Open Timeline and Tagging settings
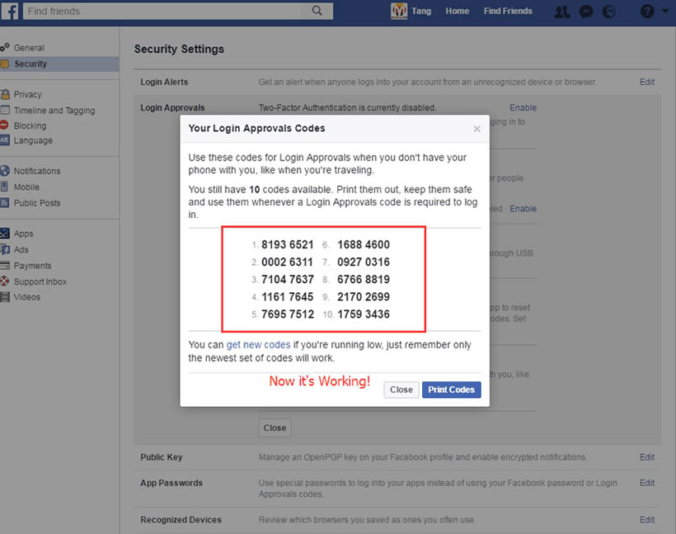The width and height of the screenshot is (676, 534). pos(54,111)
